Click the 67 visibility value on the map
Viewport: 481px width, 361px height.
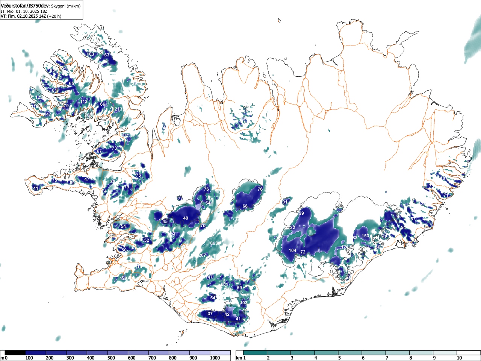99,151
